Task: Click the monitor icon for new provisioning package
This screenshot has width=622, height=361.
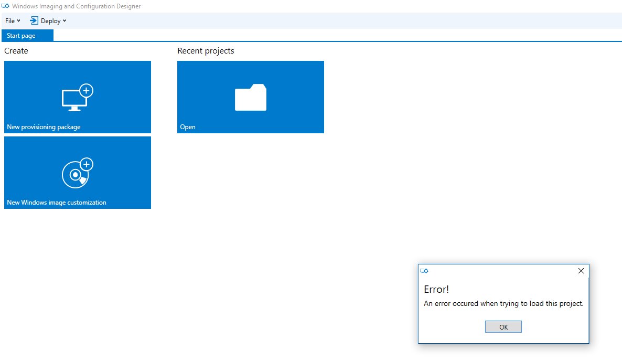Action: (x=72, y=100)
